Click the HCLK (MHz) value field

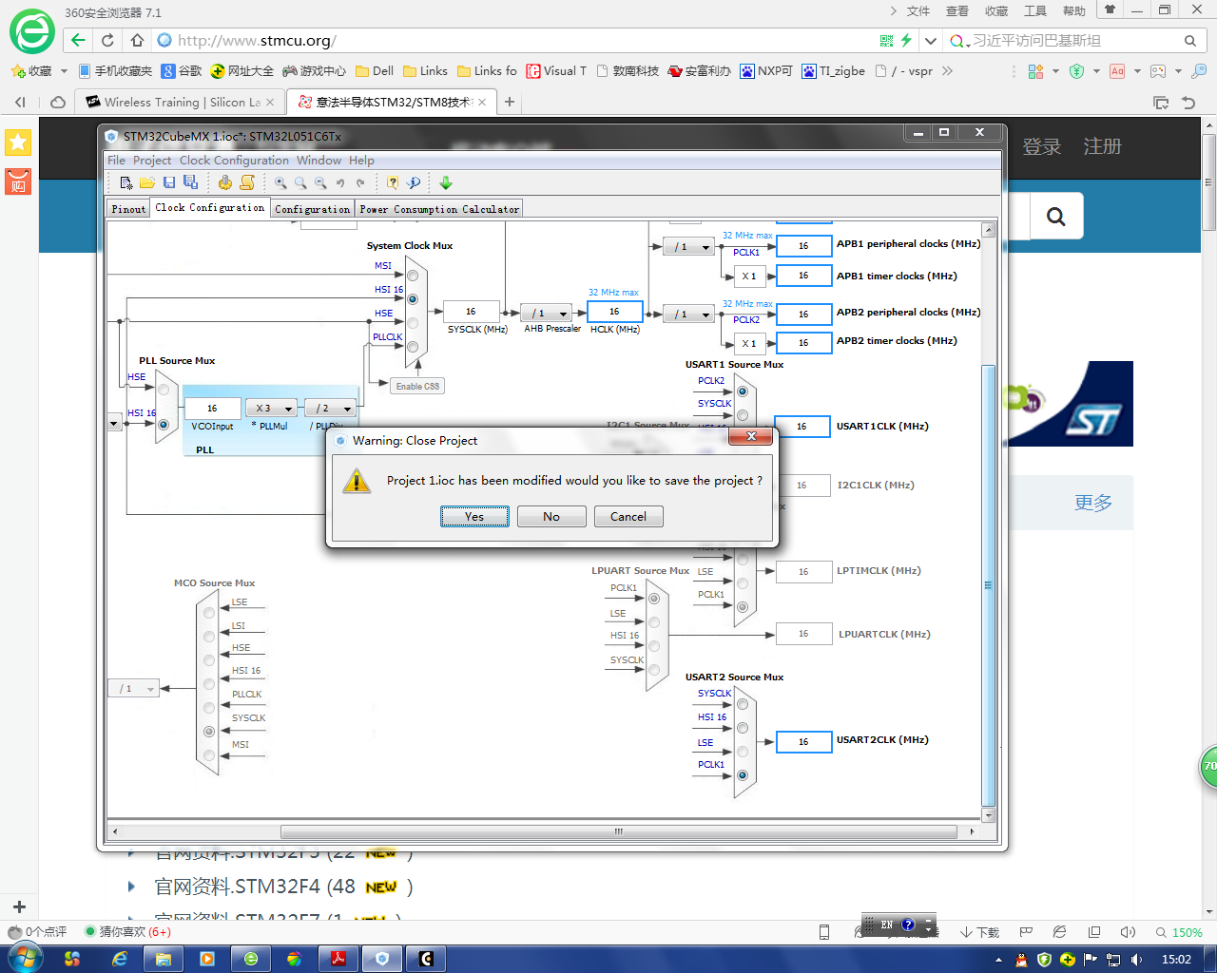[x=614, y=312]
